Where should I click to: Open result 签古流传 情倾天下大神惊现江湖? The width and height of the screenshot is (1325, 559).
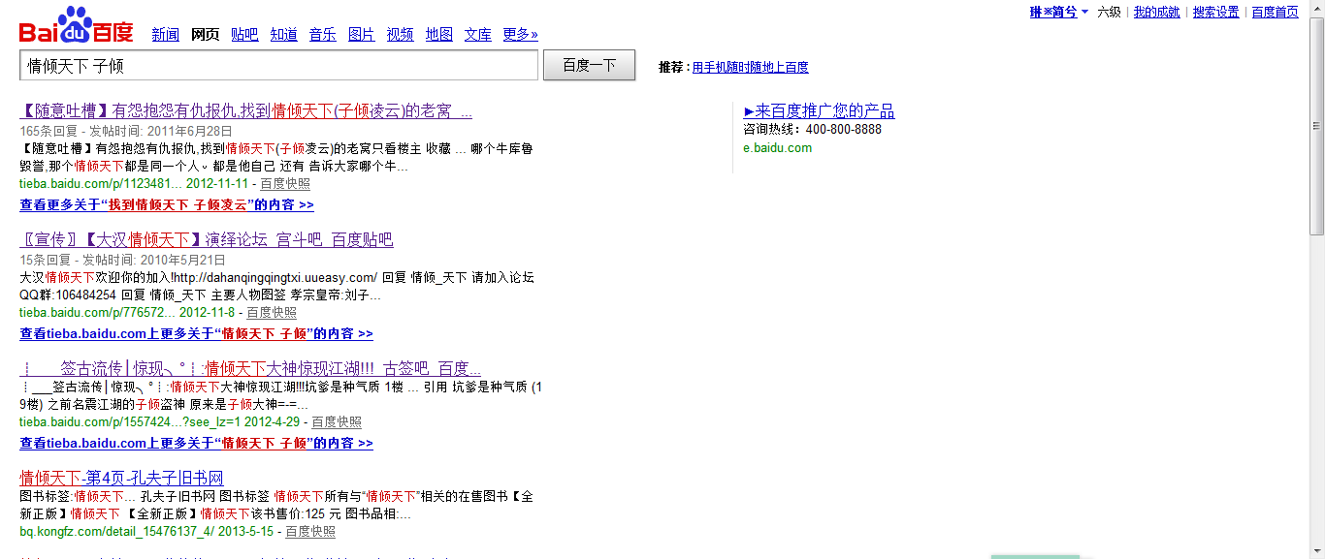pos(250,369)
